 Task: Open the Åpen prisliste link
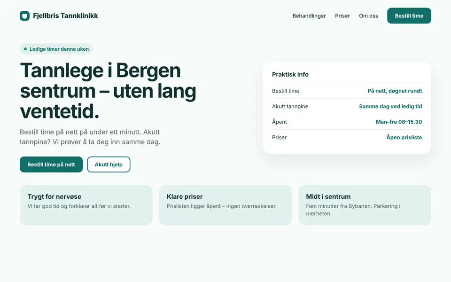tap(404, 138)
